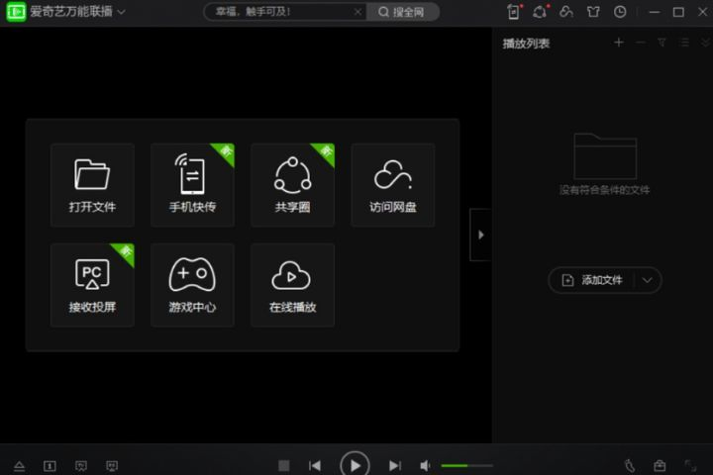Viewport: 713px width, 475px height.
Task: Toggle fullscreen icon at bottom right
Action: pyautogui.click(x=690, y=465)
